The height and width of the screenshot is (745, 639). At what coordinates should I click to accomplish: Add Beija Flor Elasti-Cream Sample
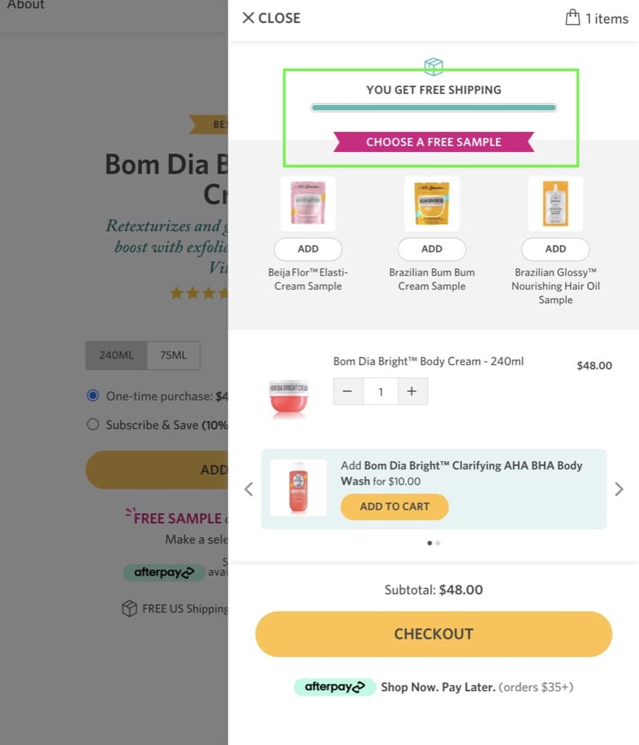click(x=308, y=249)
